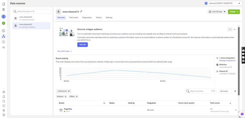Open the Manage Integrations link
Screen dimensions: 245x118
coord(228,61)
